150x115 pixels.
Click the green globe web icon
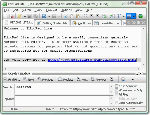tap(140, 16)
